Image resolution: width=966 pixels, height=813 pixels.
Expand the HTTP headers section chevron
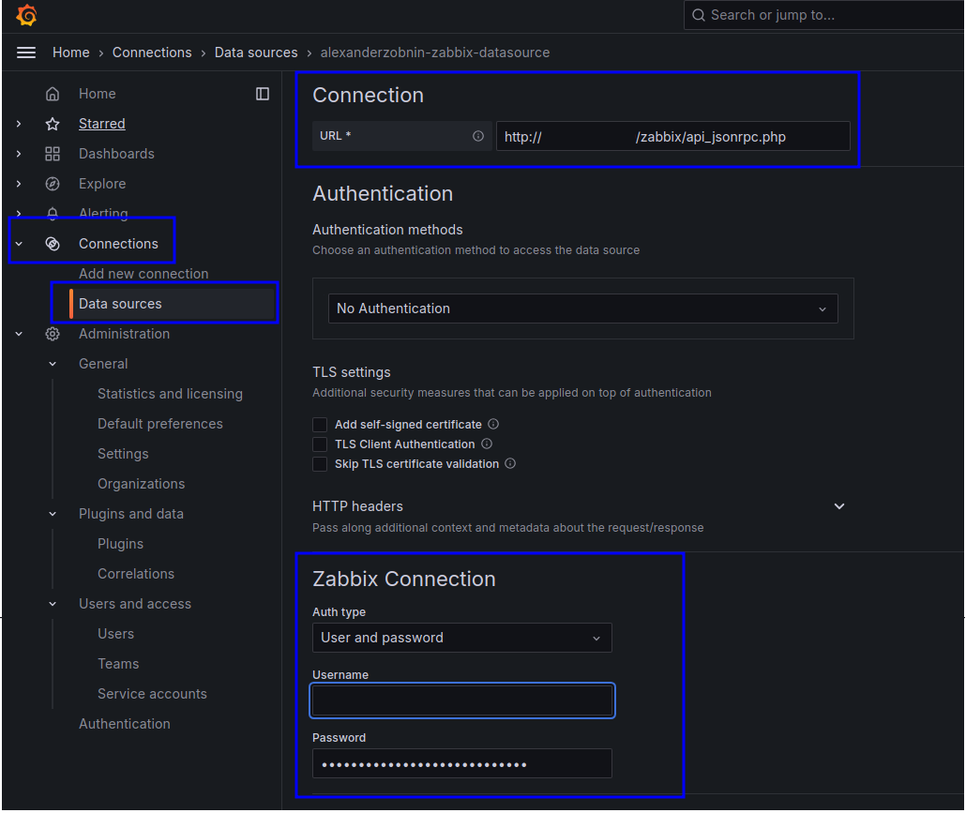point(839,506)
